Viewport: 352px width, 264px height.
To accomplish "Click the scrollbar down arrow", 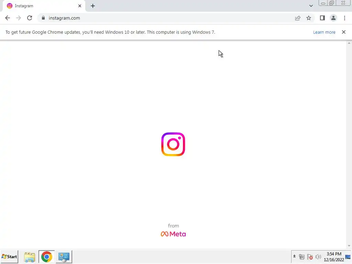I will pyautogui.click(x=349, y=246).
